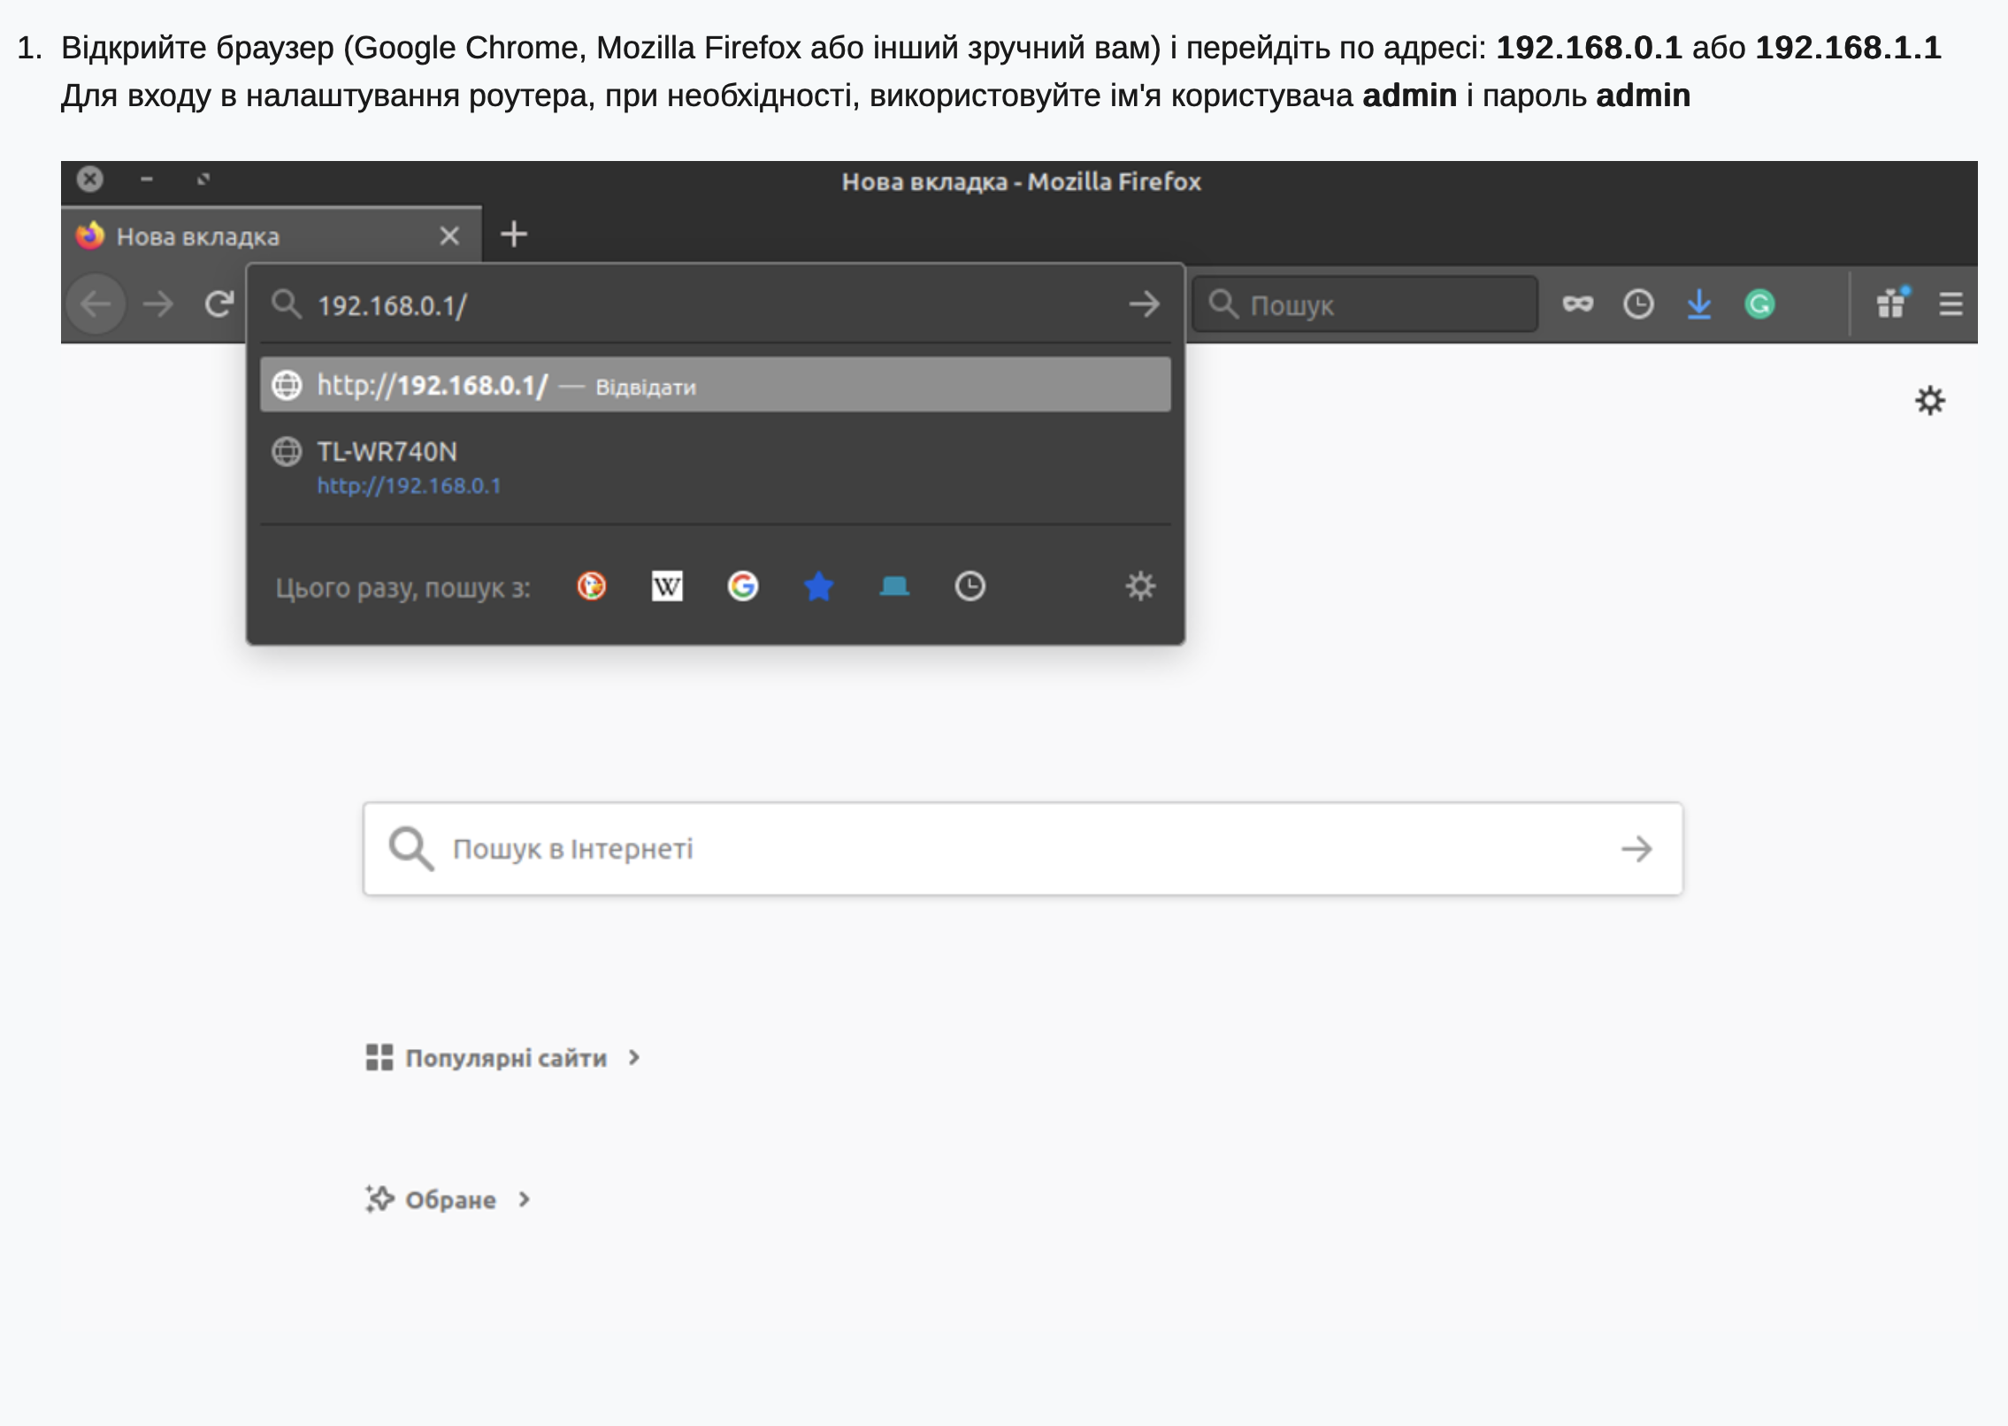Search history with the clock icon in the dropdown
2008x1426 pixels.
(x=970, y=586)
